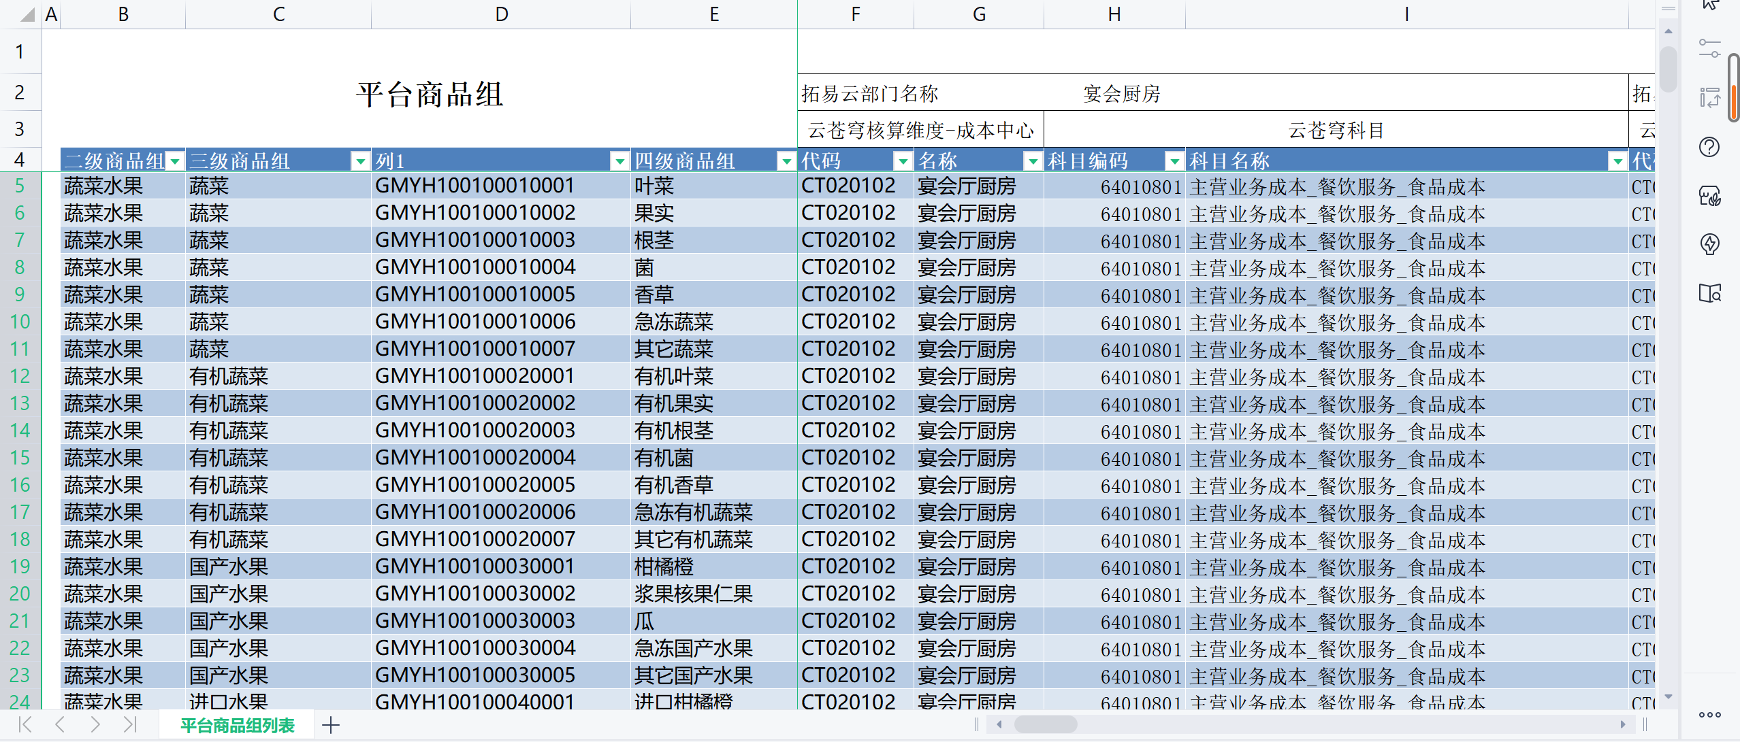This screenshot has width=1740, height=742.
Task: Expand filter dropdown for 四级商品组 column
Action: click(x=787, y=161)
